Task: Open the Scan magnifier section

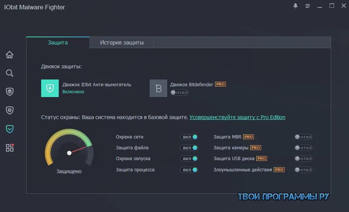Action: 9,73
